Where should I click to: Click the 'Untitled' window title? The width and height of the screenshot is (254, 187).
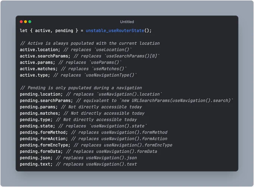pyautogui.click(x=127, y=22)
